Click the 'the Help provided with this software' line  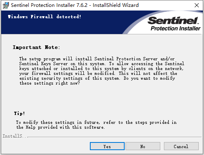point(60,127)
